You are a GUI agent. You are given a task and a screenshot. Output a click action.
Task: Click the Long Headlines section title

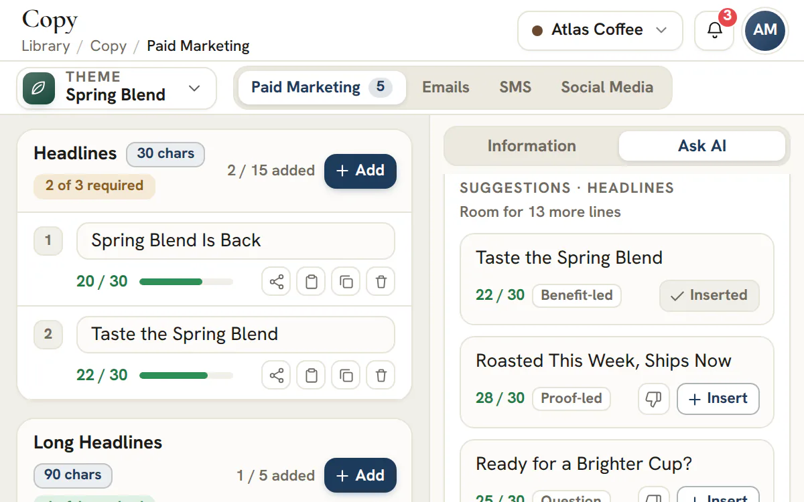tap(98, 442)
